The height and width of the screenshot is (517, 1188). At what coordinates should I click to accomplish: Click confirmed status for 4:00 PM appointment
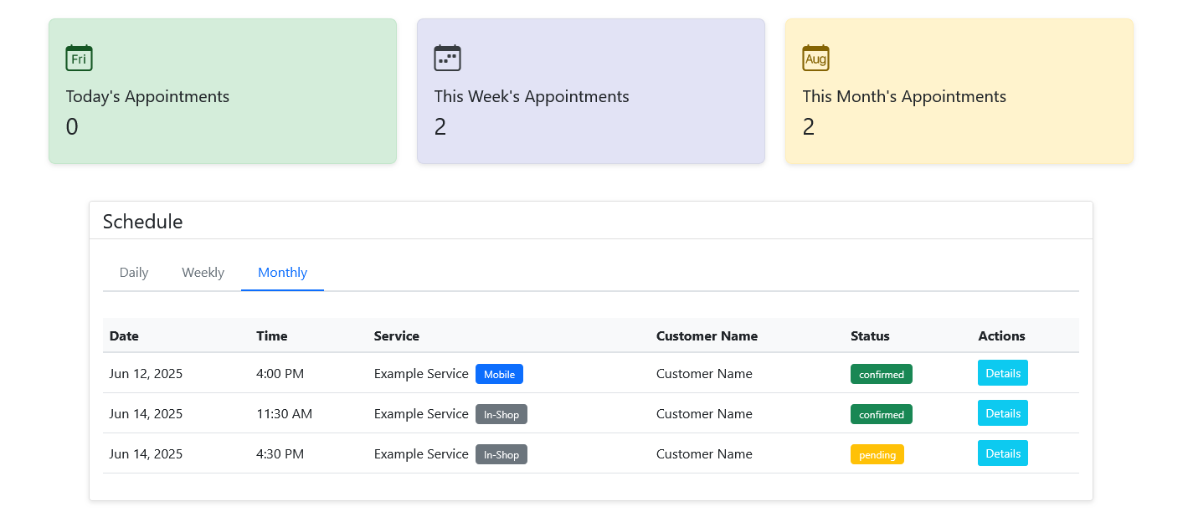point(882,374)
